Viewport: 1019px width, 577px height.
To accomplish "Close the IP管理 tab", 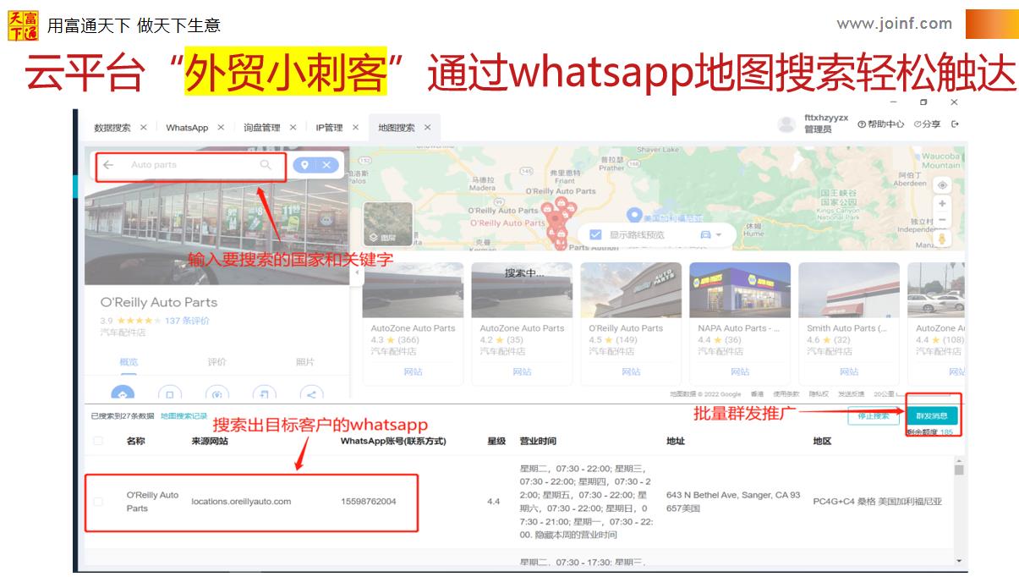I will 356,128.
